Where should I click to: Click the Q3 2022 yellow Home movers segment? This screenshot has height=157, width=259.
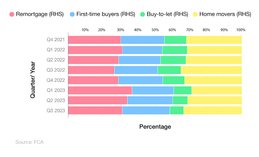point(211,70)
